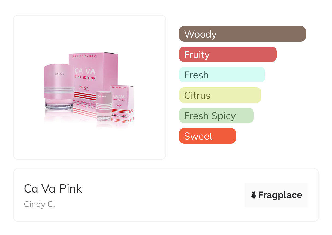Click the ÇA VA lettering on large box
This screenshot has height=235, width=332.
[85, 71]
